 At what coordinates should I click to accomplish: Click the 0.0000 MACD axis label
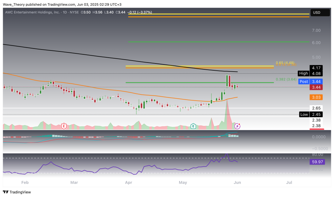point(319,137)
